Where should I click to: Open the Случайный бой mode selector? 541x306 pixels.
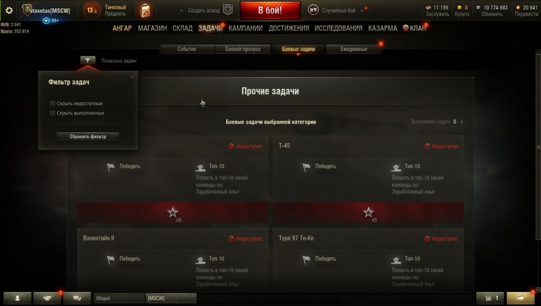[x=336, y=10]
